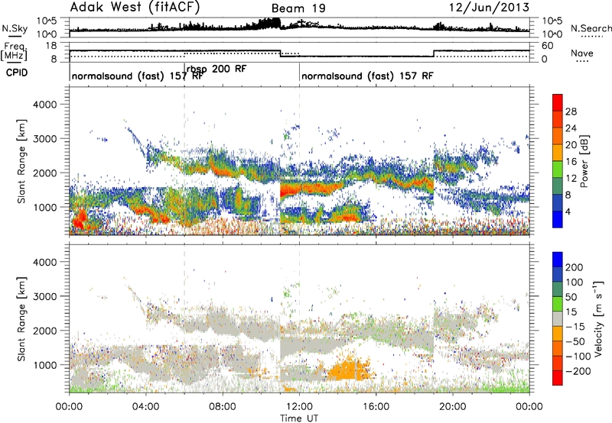The width and height of the screenshot is (612, 423).
Task: Click the 'N.Search' legend label
Action: point(591,28)
